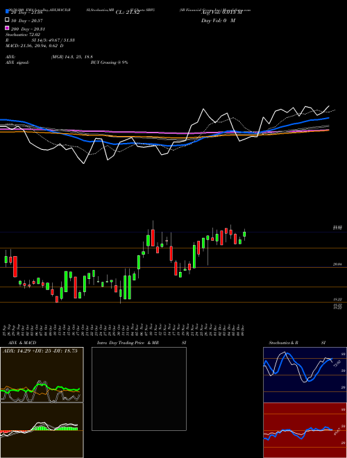The width and height of the screenshot is (347, 458).
Task: Click the date axis labels under the candlesticks
Action: 124,329
